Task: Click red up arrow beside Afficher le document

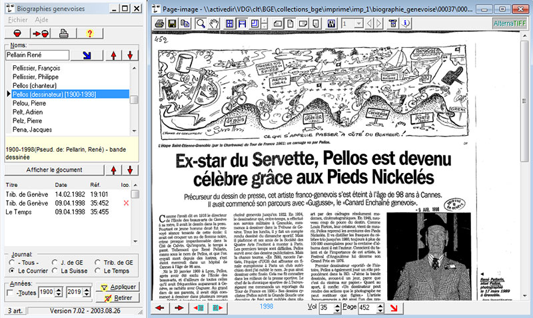Action: click(x=113, y=170)
